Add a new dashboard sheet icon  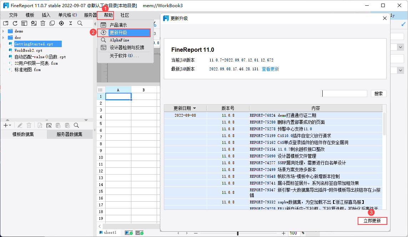(x=140, y=233)
